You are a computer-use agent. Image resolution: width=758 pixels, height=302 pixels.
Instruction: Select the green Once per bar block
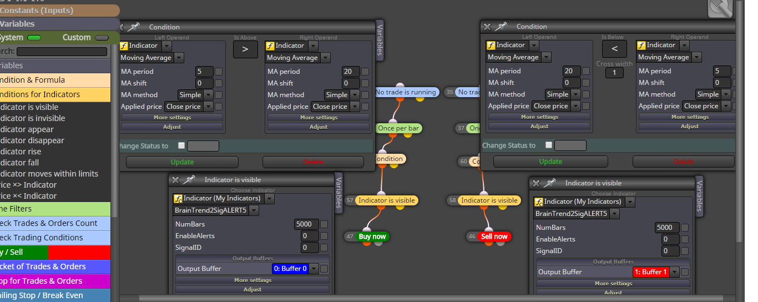398,128
